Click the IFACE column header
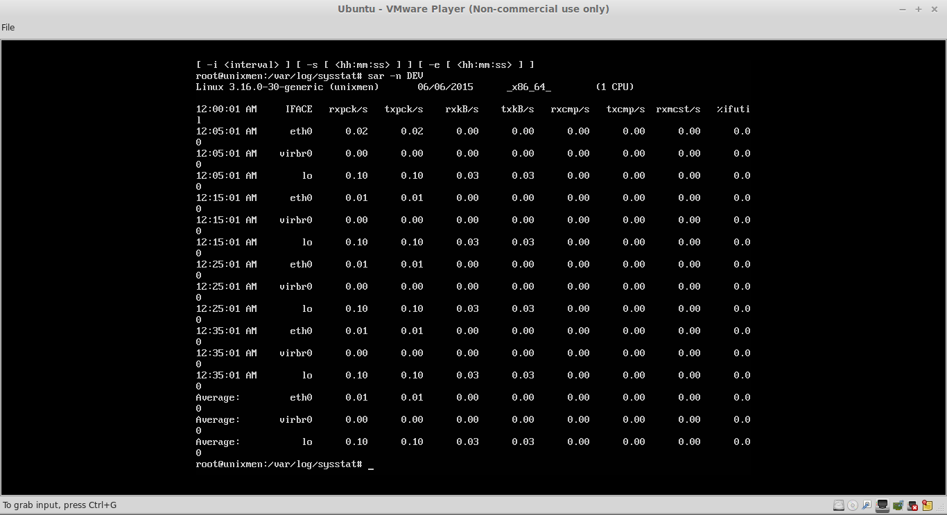This screenshot has width=947, height=515. (299, 109)
